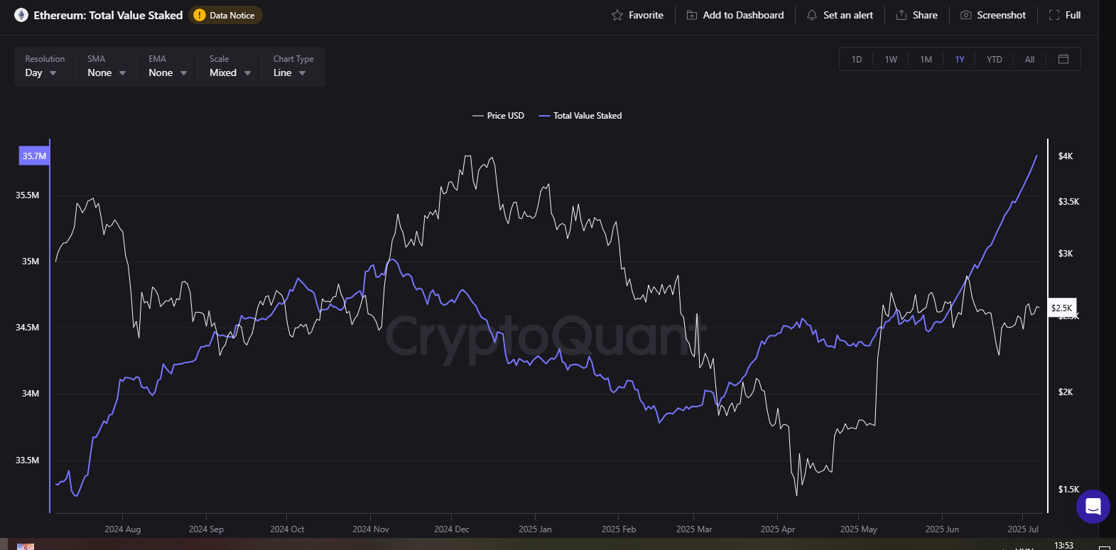Click the $2K right axis label
This screenshot has height=550, width=1116.
click(x=1066, y=392)
